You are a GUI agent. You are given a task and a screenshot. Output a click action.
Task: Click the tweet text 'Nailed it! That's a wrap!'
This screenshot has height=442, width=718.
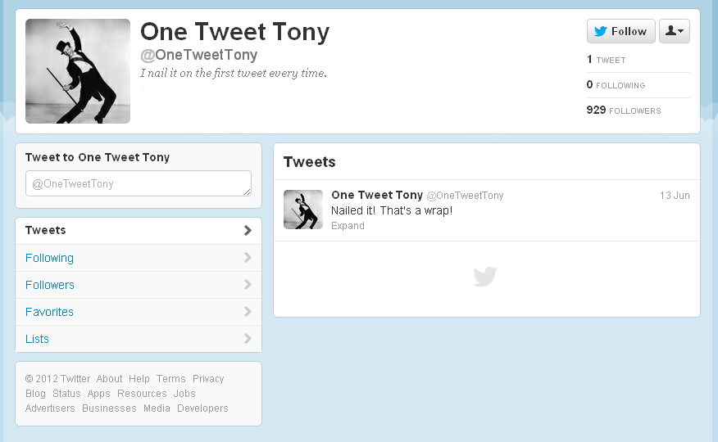click(392, 210)
